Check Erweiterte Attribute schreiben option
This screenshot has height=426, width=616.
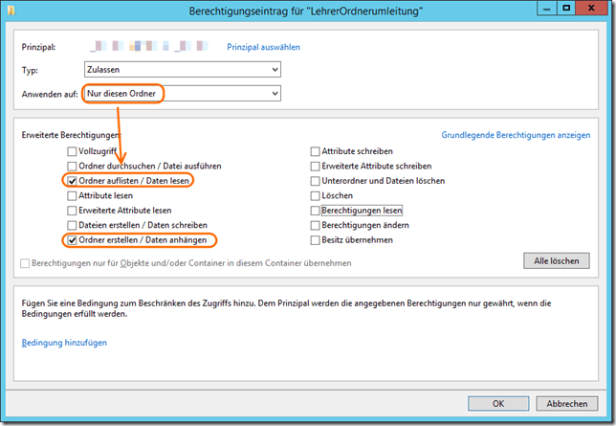point(316,166)
